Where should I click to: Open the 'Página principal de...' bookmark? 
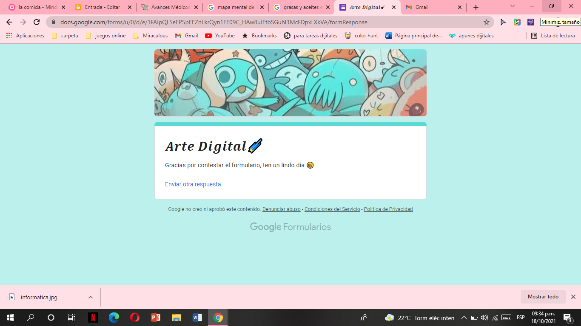[413, 36]
